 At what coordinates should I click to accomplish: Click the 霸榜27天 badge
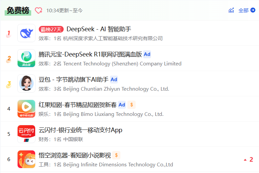point(51,29)
